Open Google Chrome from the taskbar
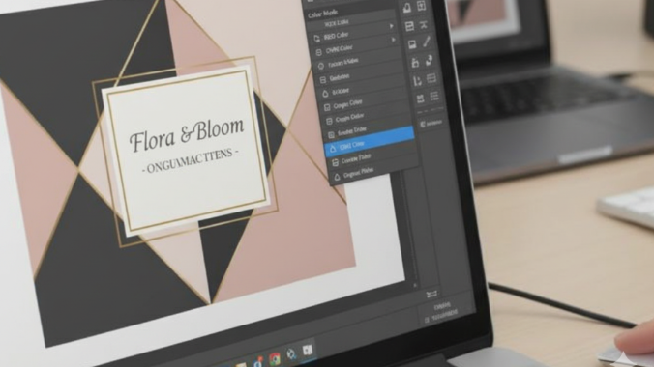654x367 pixels. (x=275, y=358)
